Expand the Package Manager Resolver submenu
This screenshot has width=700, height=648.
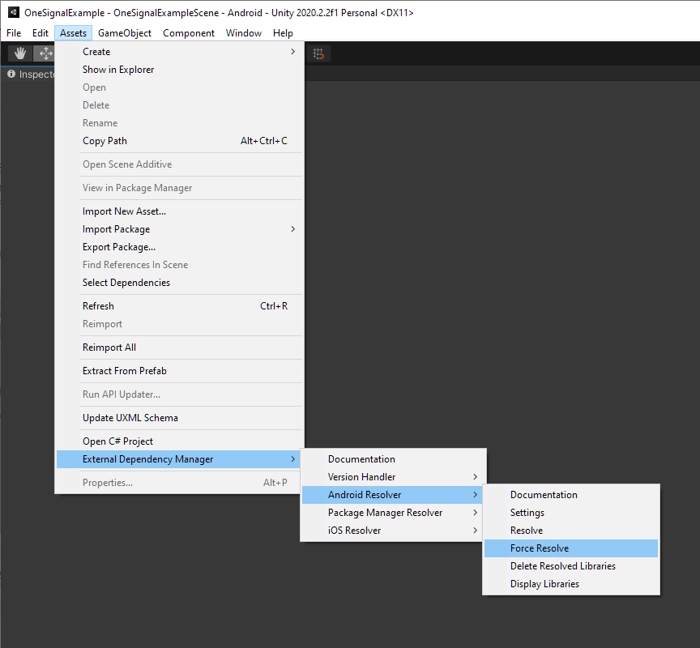point(393,513)
